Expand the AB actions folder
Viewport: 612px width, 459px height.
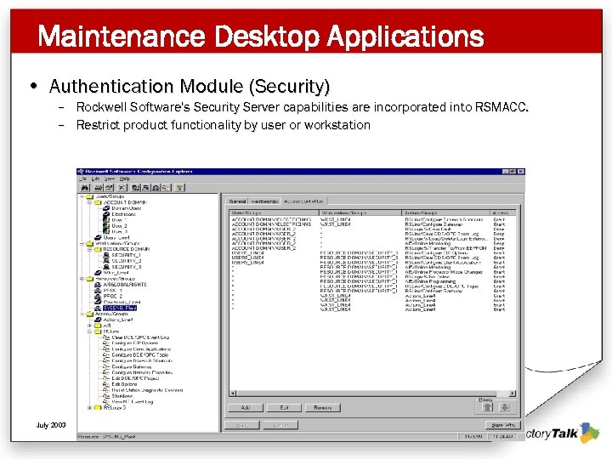click(x=90, y=326)
